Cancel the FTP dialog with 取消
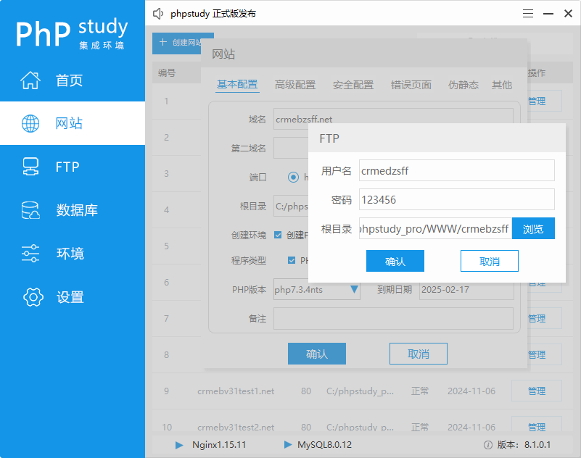 coord(490,262)
